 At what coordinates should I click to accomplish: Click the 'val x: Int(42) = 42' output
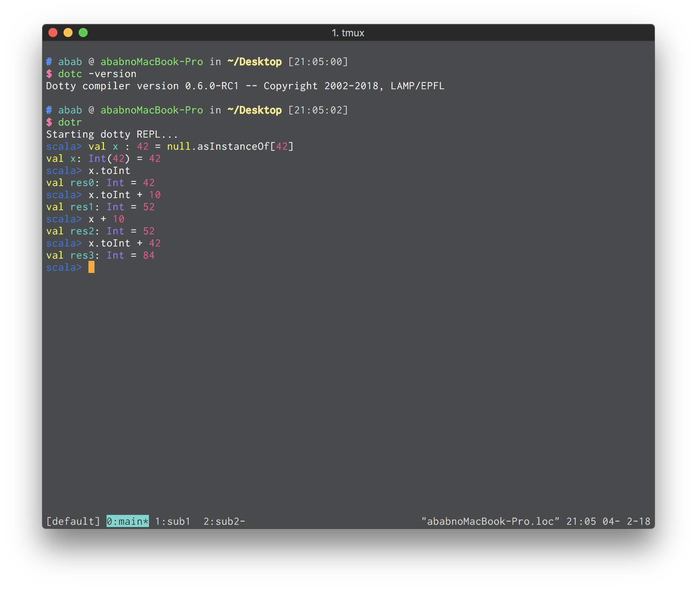click(103, 158)
